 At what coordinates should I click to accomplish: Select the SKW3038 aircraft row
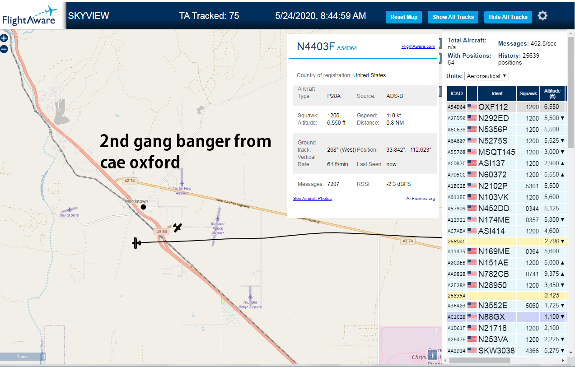coord(506,350)
